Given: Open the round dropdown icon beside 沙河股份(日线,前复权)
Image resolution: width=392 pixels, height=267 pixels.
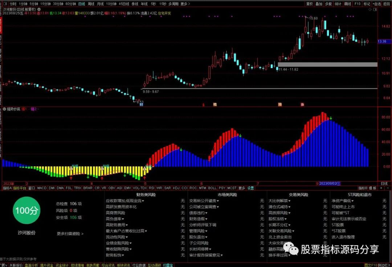Looking at the screenshot, I should [39, 9].
